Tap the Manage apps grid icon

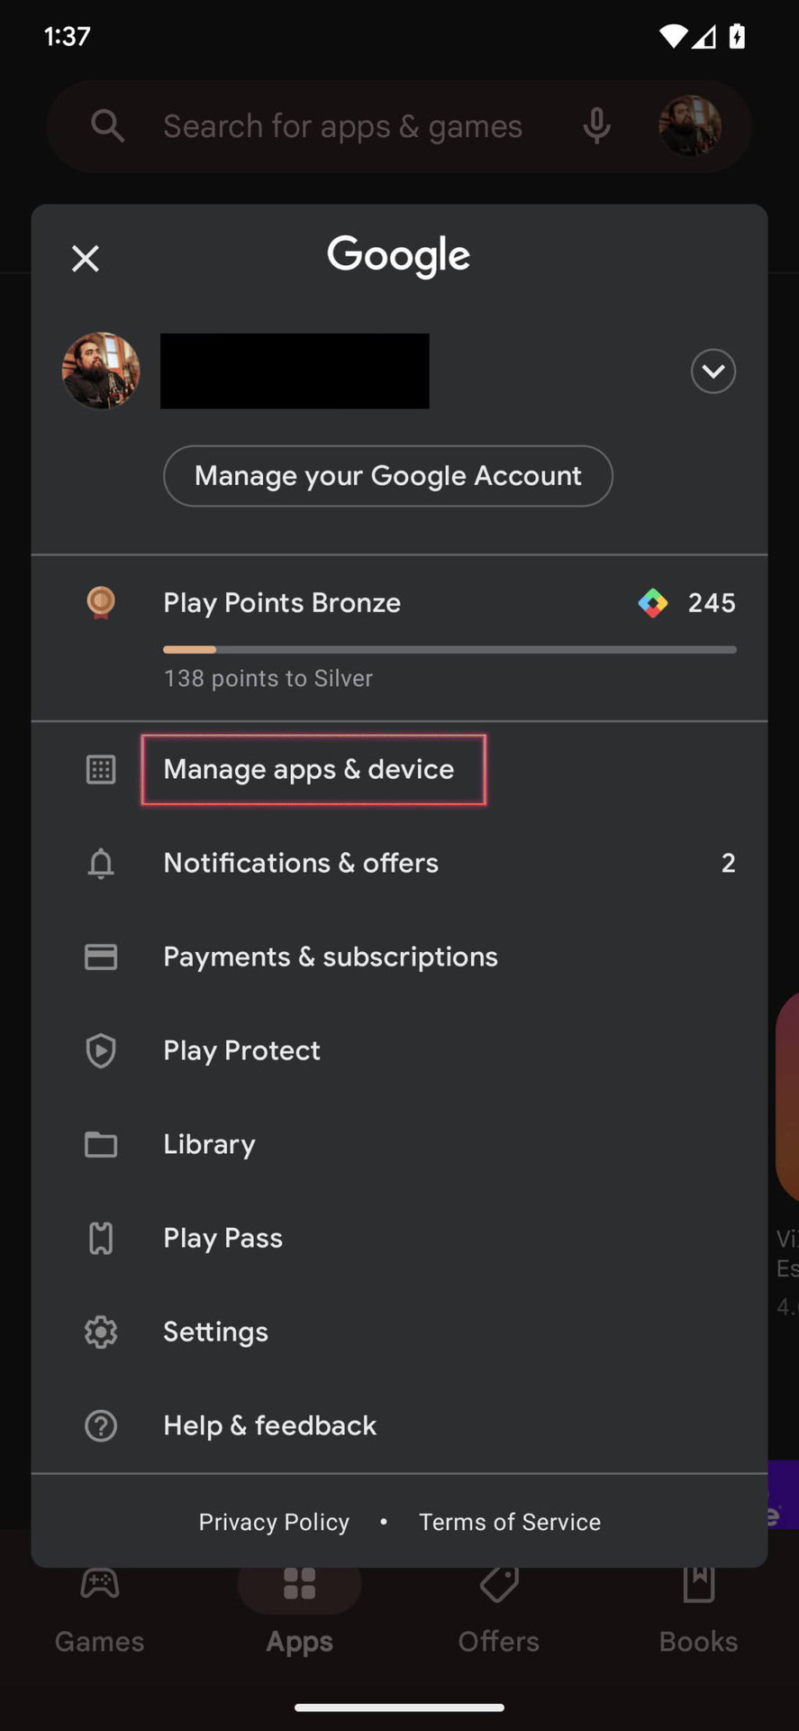point(101,770)
